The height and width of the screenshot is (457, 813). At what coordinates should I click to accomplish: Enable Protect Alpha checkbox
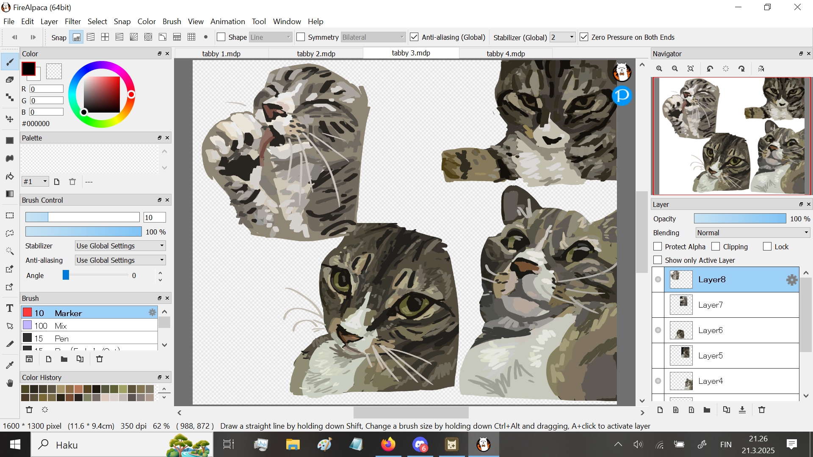(x=658, y=247)
